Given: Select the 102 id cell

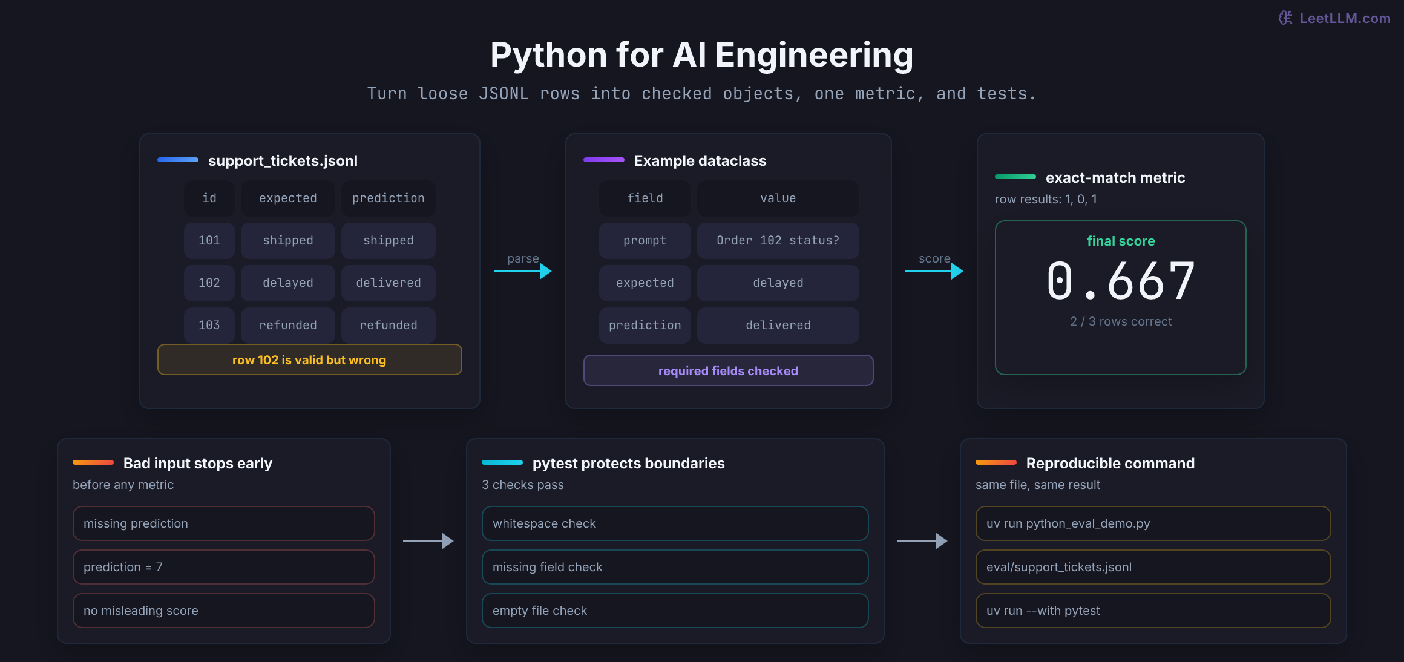Looking at the screenshot, I should click(209, 283).
